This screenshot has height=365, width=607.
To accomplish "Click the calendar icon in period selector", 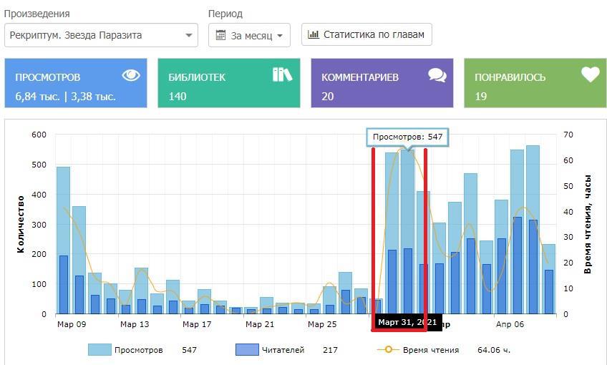I will pyautogui.click(x=220, y=35).
